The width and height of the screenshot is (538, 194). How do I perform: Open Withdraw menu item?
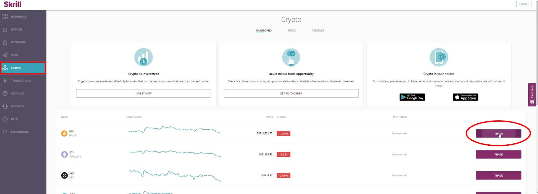(x=18, y=42)
